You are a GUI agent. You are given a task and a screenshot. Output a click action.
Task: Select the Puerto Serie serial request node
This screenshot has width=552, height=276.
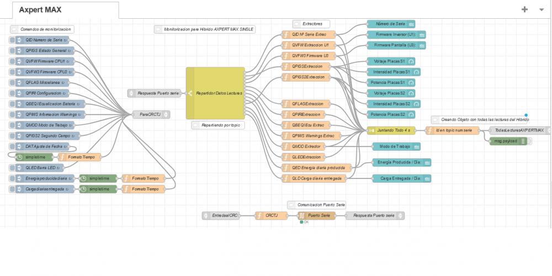pyautogui.click(x=316, y=215)
